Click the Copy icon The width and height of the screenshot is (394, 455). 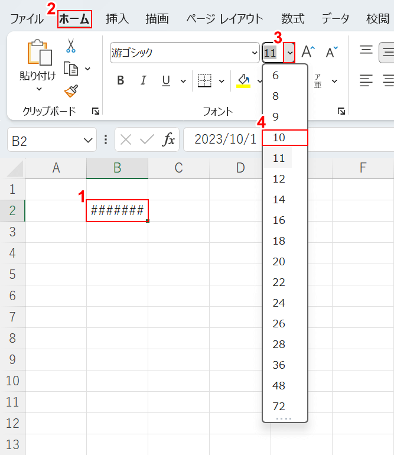71,69
